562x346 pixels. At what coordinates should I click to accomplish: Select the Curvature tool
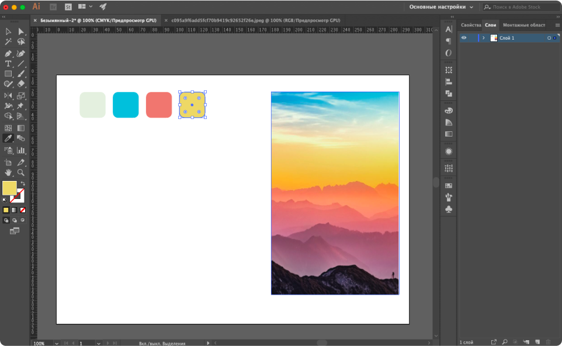point(21,54)
